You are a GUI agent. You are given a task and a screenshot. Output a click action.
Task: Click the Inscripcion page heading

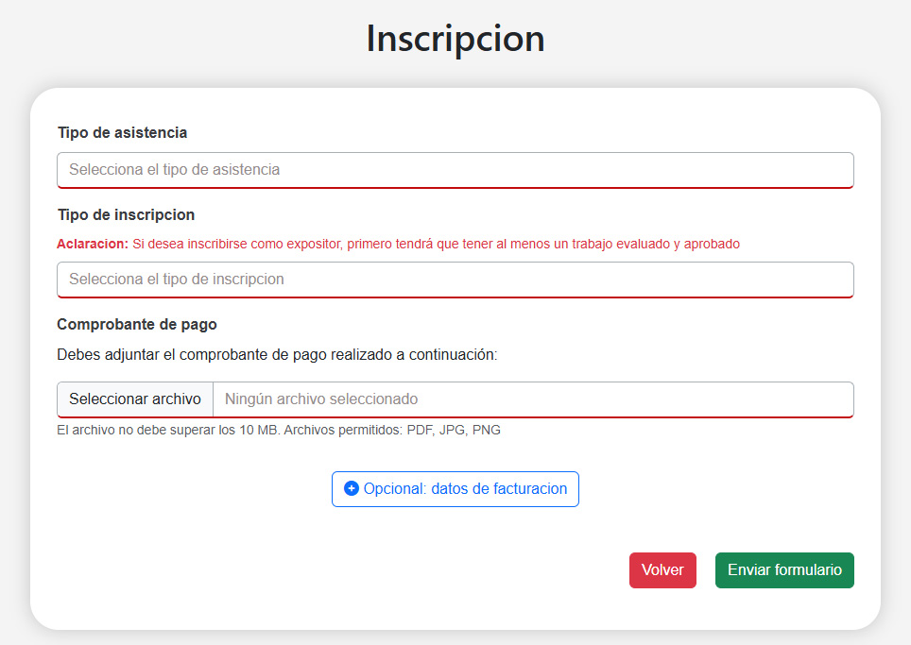pos(455,39)
